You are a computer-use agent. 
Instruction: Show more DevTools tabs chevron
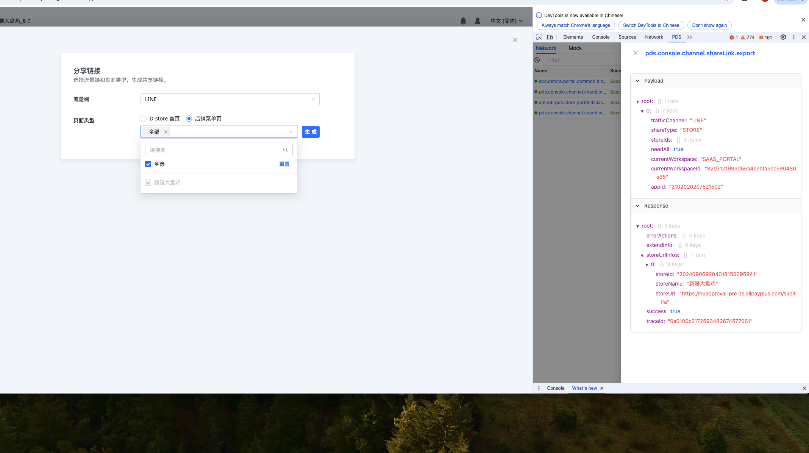pyautogui.click(x=690, y=37)
